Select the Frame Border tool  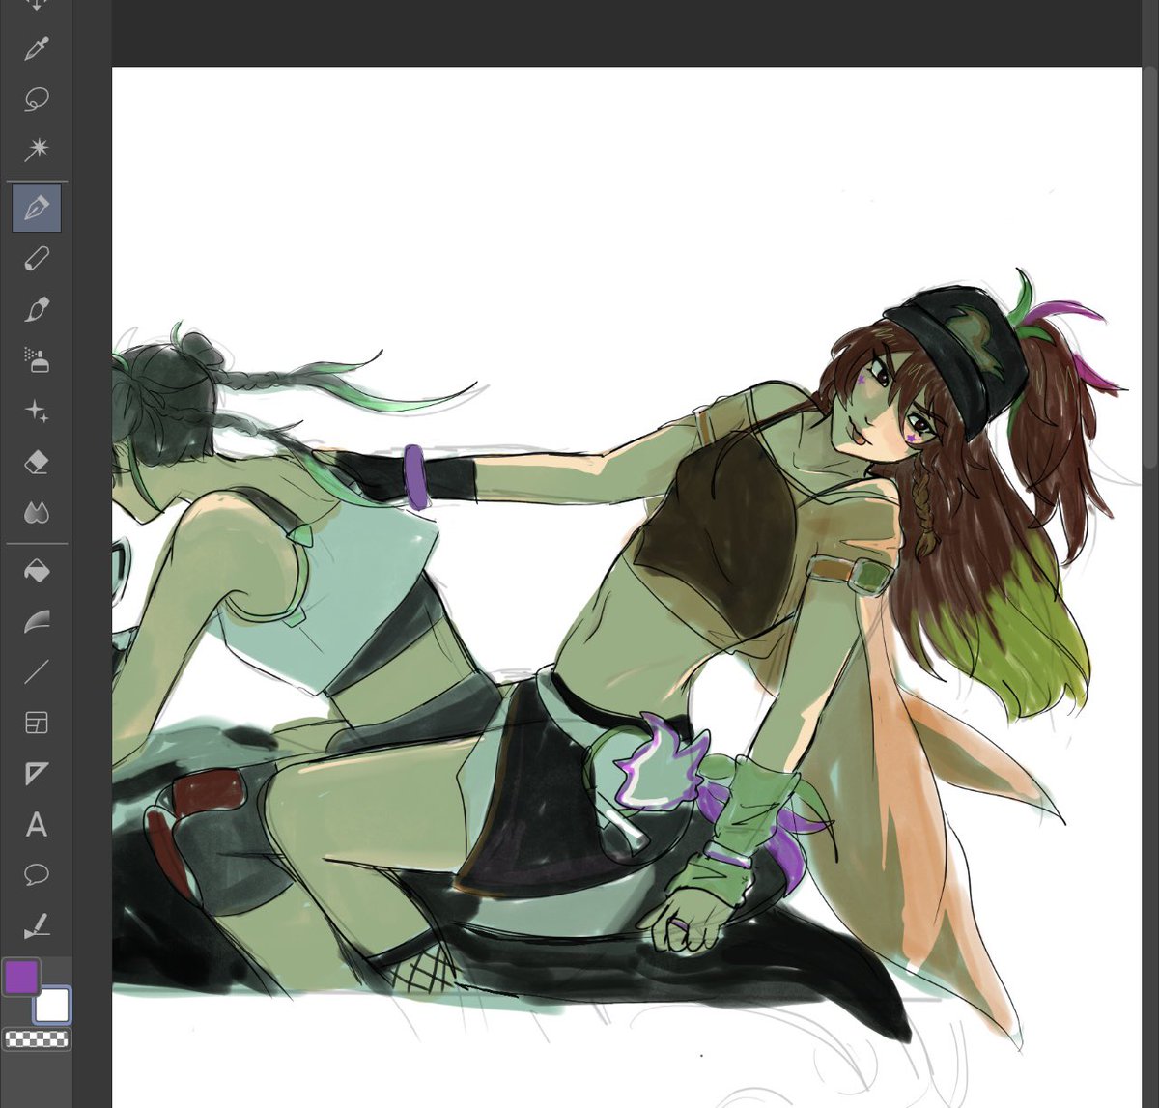point(37,723)
